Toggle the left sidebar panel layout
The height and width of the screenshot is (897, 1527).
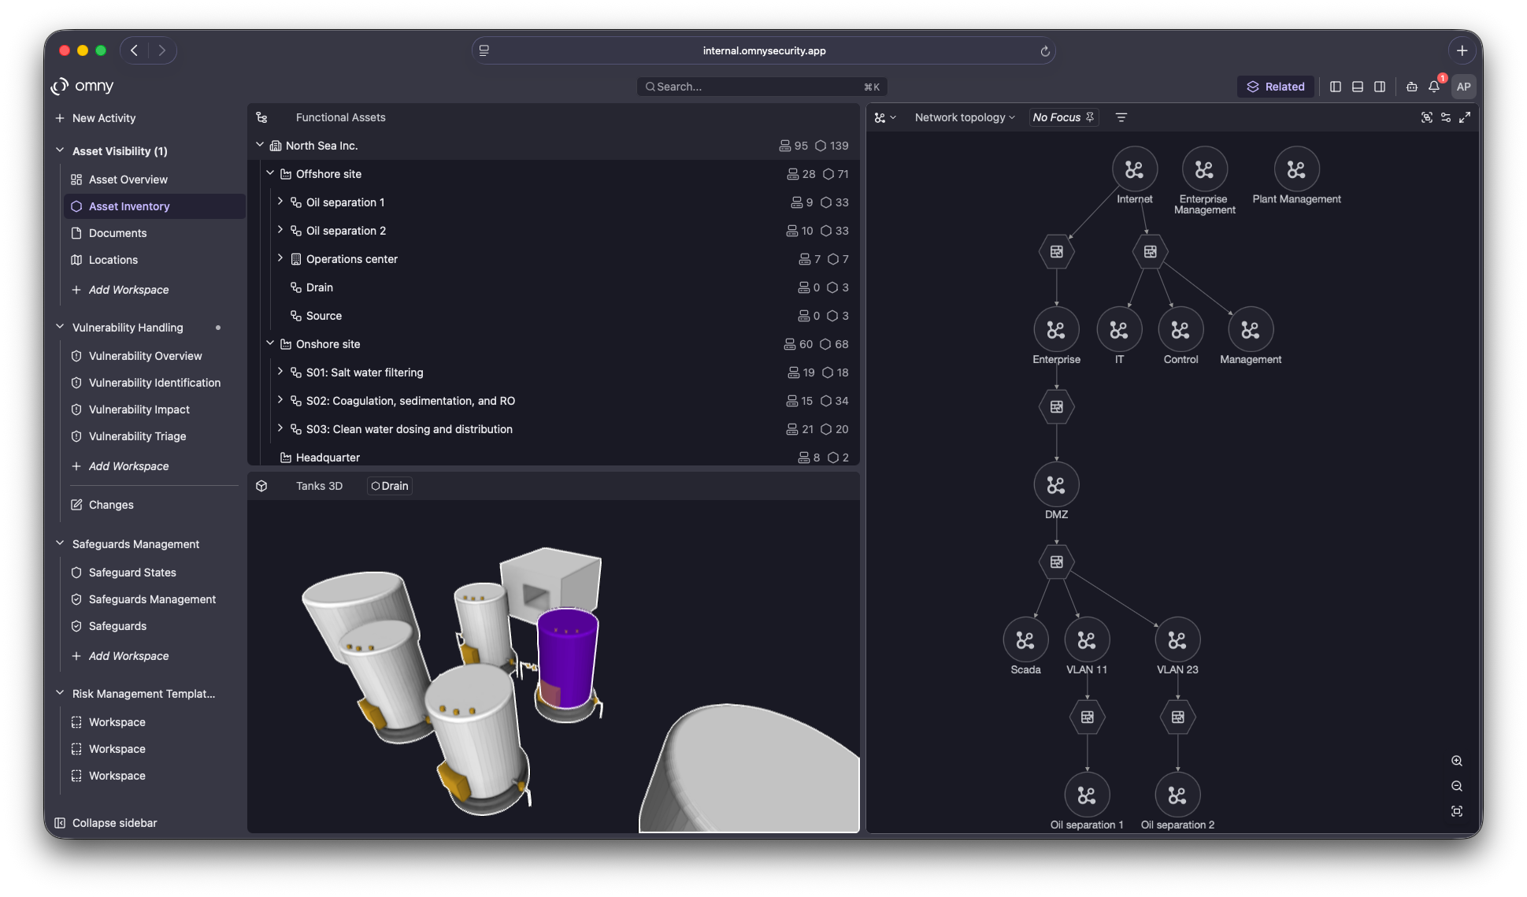[1336, 87]
